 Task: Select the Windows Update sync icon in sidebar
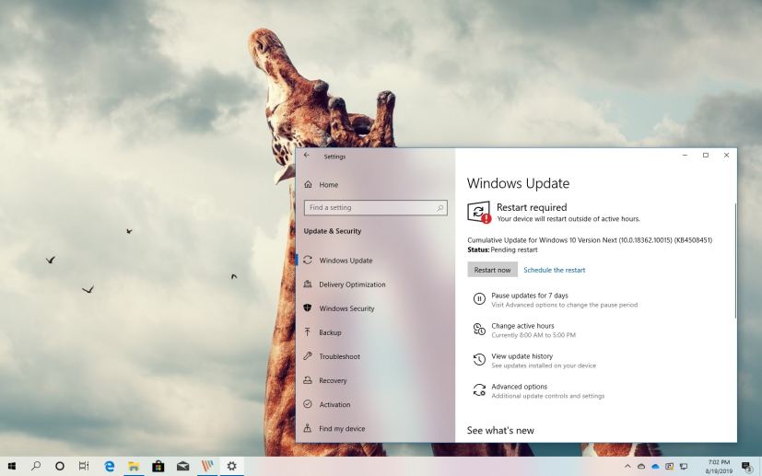pos(308,261)
